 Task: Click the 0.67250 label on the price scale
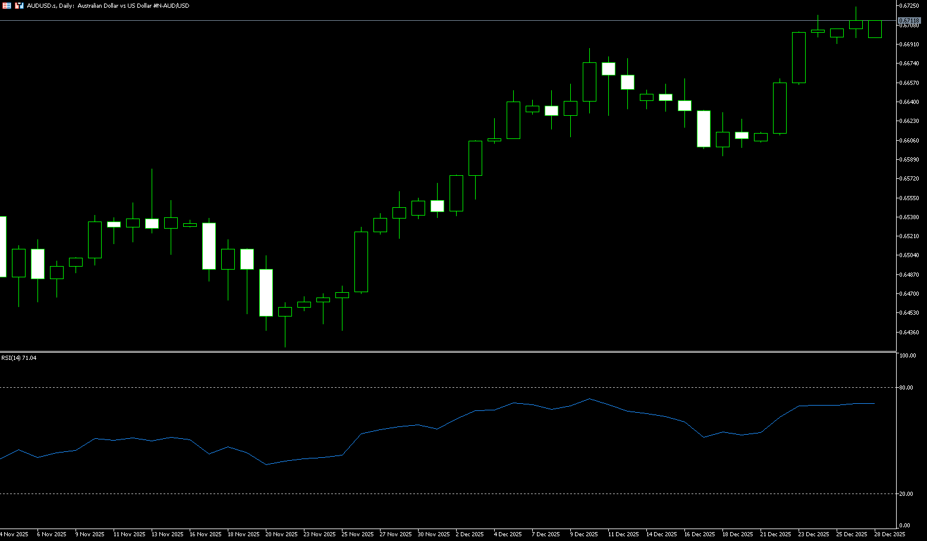click(909, 6)
